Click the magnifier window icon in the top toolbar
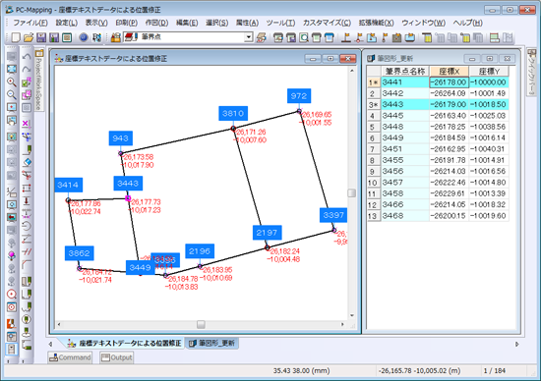The width and height of the screenshot is (541, 381). tap(304, 37)
